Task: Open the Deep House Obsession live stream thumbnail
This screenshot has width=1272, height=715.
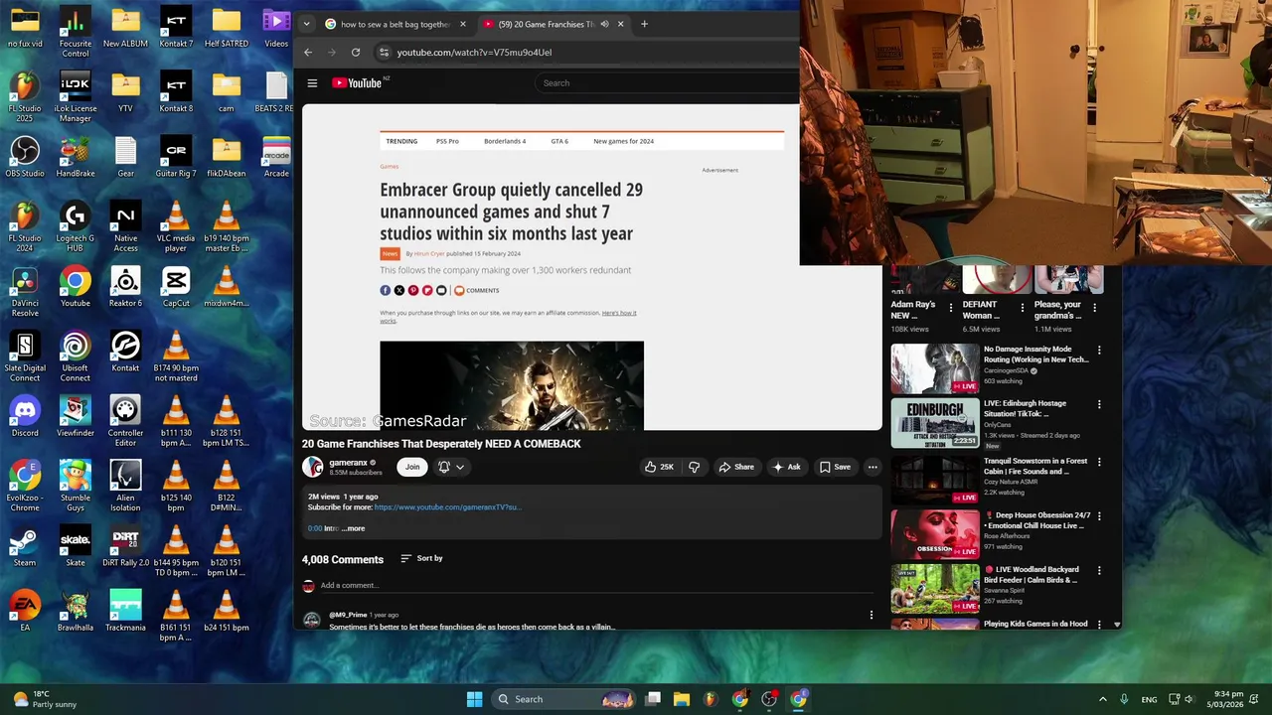Action: click(935, 534)
